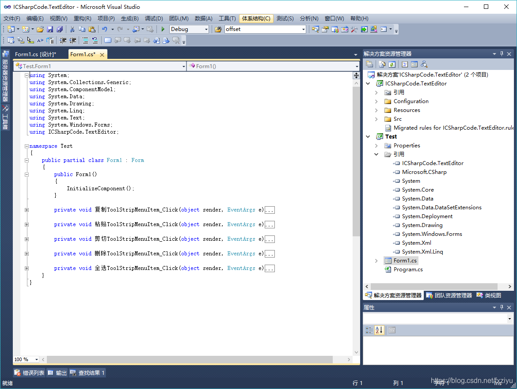This screenshot has width=517, height=389.
Task: Click the Properties Window toolbar icon
Action: click(x=325, y=29)
